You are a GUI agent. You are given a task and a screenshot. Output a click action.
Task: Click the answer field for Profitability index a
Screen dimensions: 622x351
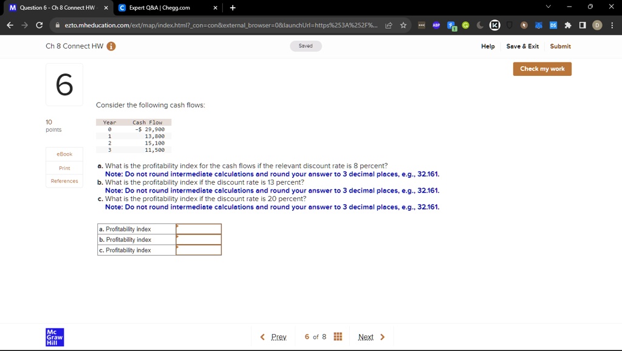[x=198, y=229]
